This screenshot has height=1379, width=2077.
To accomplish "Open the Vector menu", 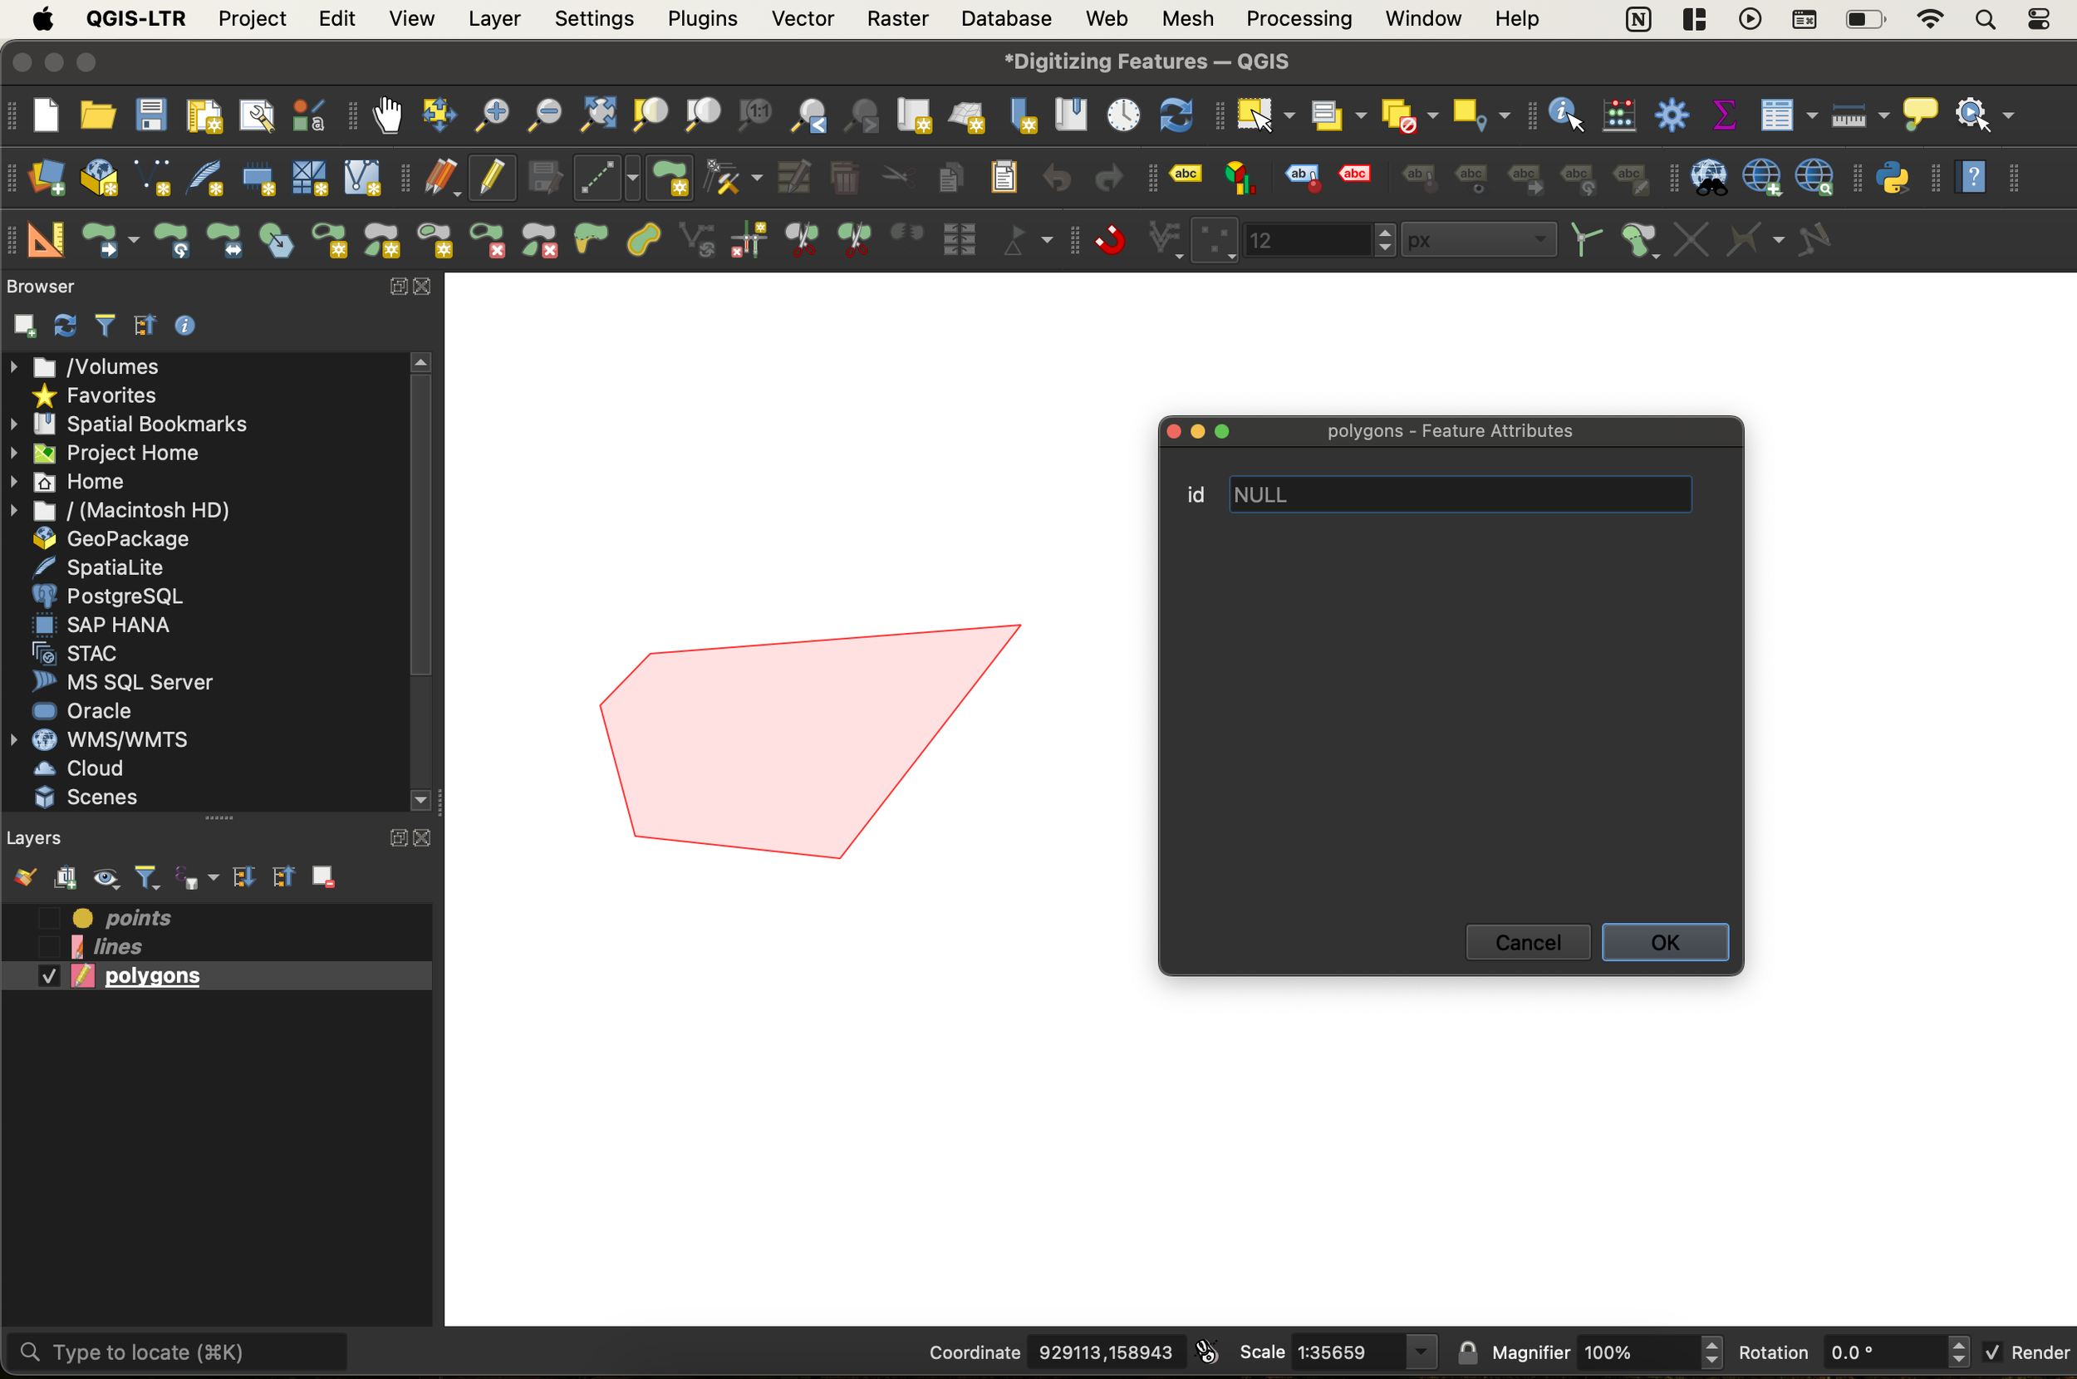I will tap(802, 18).
